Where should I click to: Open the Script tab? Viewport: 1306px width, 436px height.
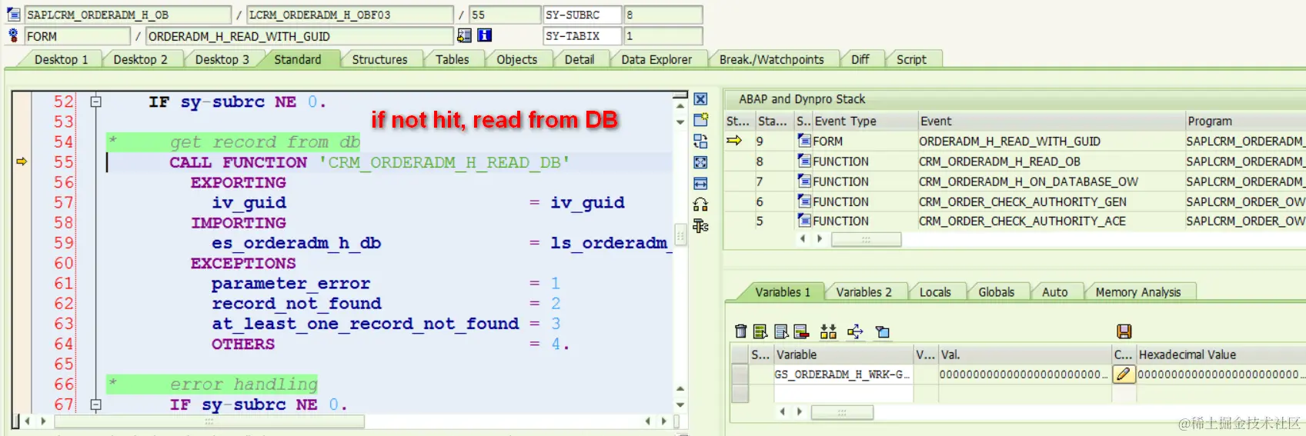click(911, 59)
